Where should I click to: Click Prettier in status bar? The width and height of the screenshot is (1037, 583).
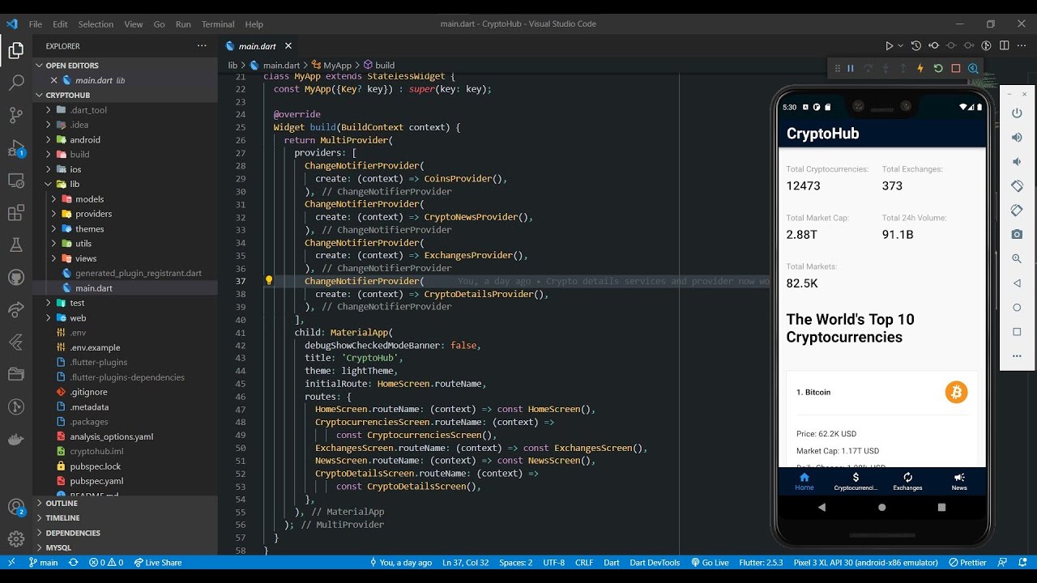tap(967, 563)
